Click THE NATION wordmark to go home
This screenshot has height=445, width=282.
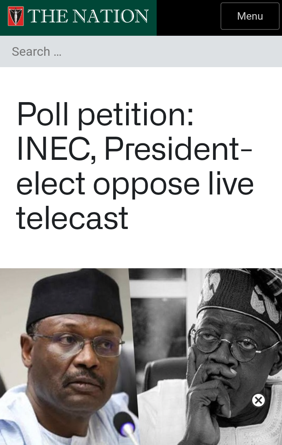pos(88,16)
